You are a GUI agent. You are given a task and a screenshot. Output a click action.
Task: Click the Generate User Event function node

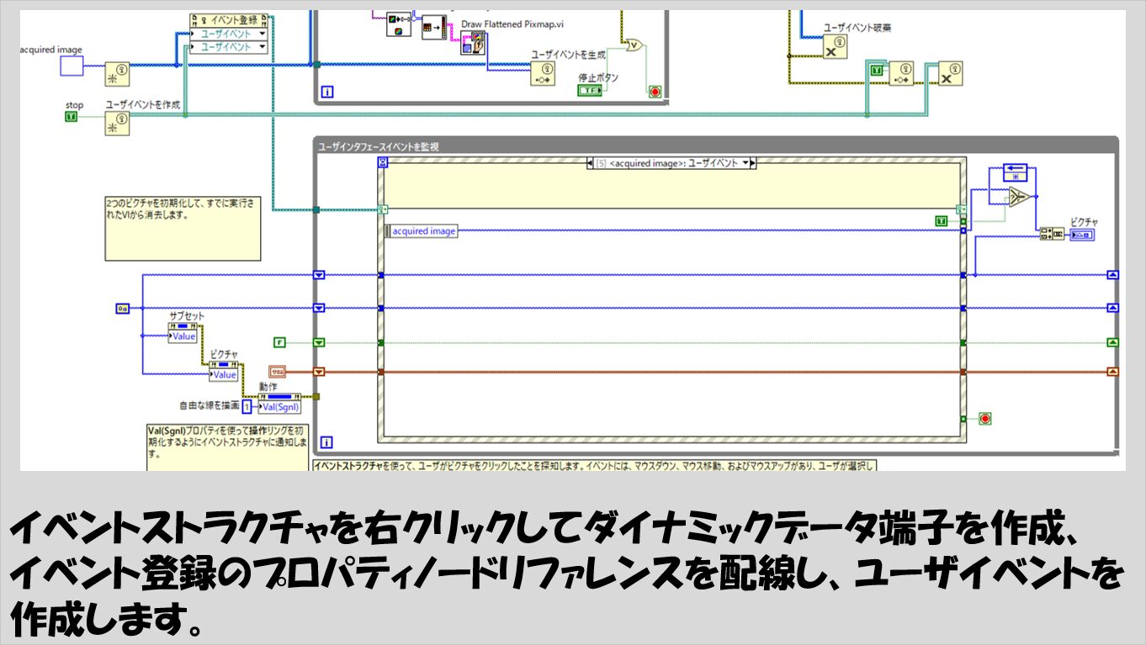click(543, 74)
